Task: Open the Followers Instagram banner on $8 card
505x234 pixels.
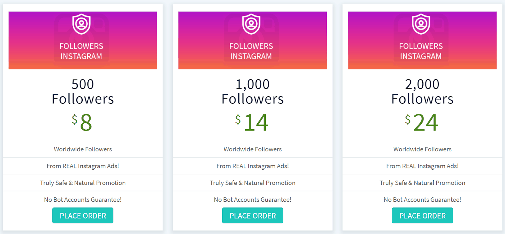Action: click(83, 40)
